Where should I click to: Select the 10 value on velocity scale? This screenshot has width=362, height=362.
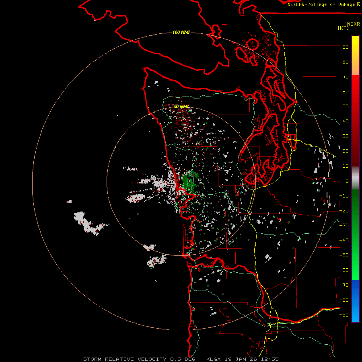(x=346, y=166)
